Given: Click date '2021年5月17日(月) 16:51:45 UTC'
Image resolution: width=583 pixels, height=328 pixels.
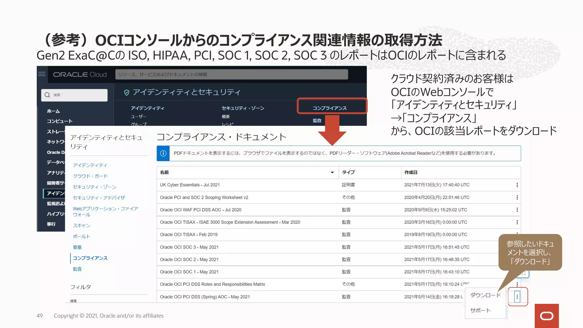Looking at the screenshot, I should coord(437,247).
